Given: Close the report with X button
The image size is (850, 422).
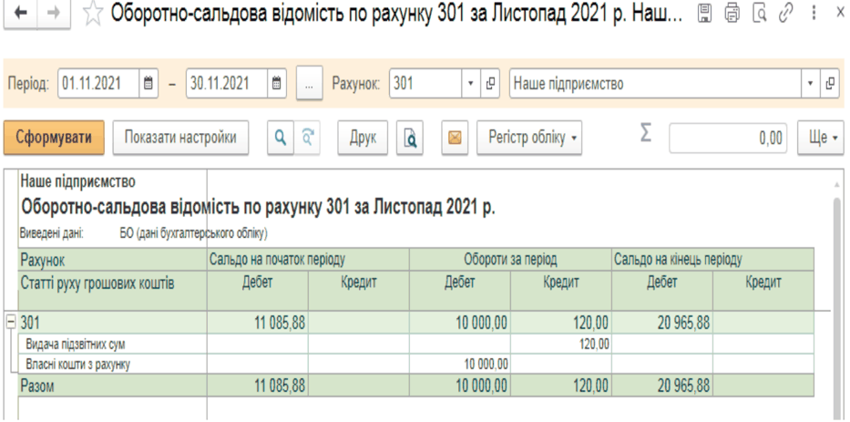Looking at the screenshot, I should pos(840,13).
